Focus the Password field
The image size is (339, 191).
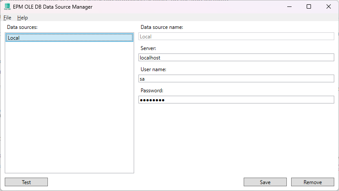click(x=236, y=100)
